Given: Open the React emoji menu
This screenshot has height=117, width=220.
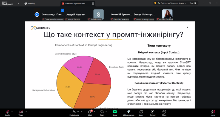Looking at the screenshot, I should click(x=102, y=112).
